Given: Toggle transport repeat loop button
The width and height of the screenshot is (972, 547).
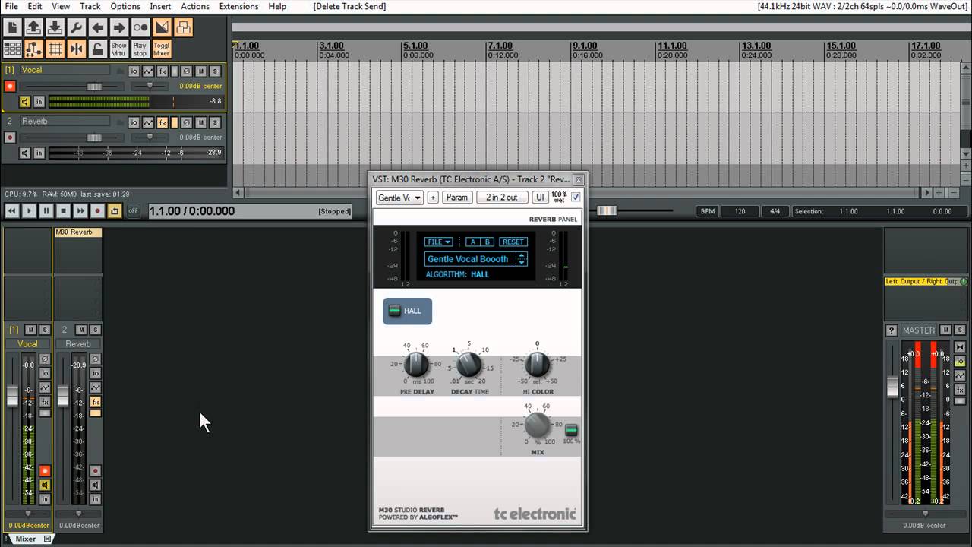Looking at the screenshot, I should (x=115, y=210).
